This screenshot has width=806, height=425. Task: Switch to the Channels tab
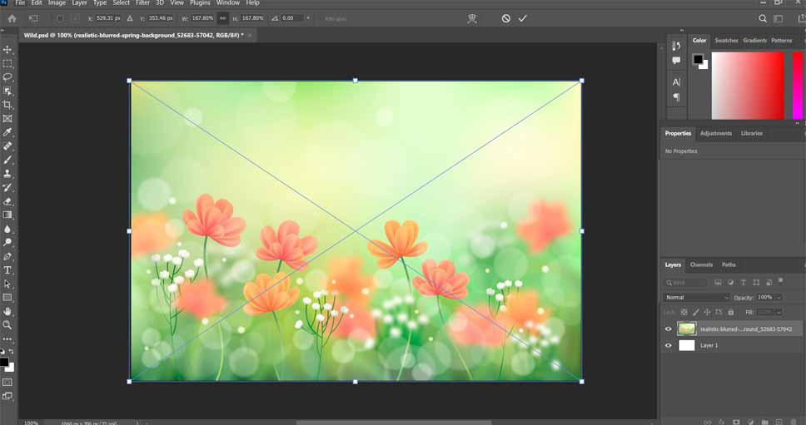click(x=701, y=264)
